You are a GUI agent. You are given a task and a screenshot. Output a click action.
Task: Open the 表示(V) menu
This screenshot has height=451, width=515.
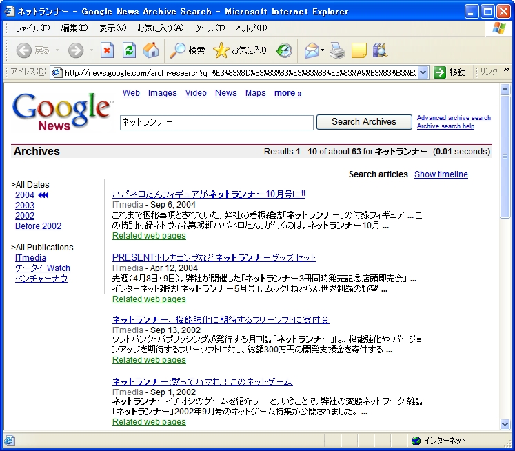112,28
